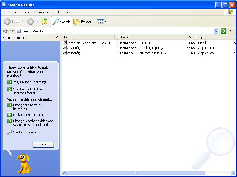Viewport: 237px width, 177px height.
Task: Open the Back button history dropdown arrow
Action: (x=22, y=22)
